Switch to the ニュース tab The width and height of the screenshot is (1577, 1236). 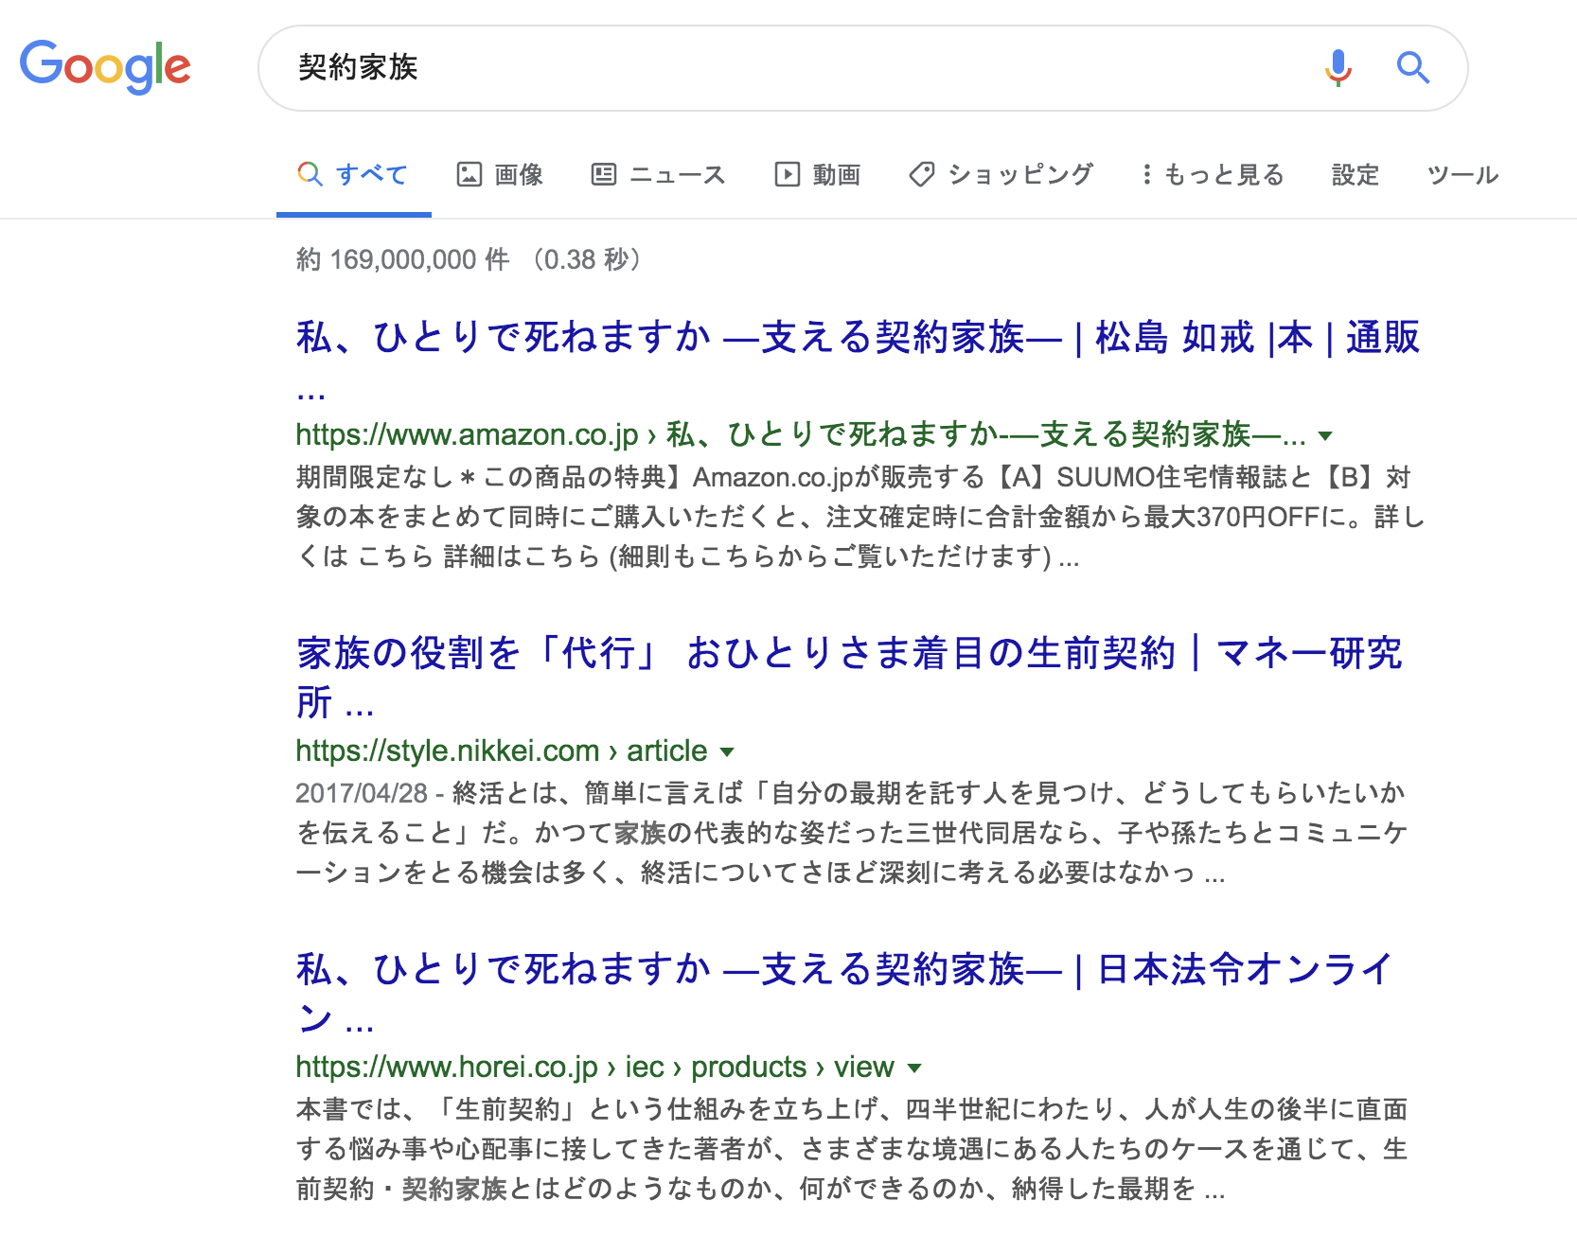click(677, 174)
